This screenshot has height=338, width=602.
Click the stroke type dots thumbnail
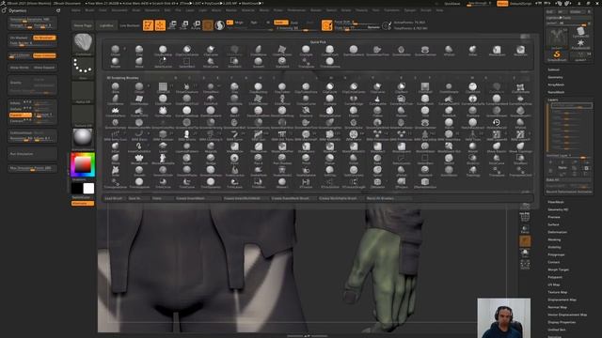(x=83, y=68)
